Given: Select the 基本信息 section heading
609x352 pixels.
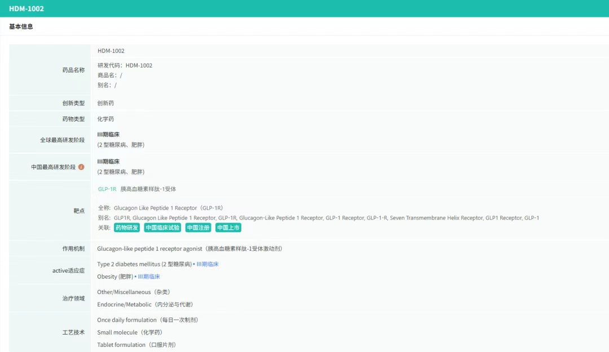Looking at the screenshot, I should [21, 26].
